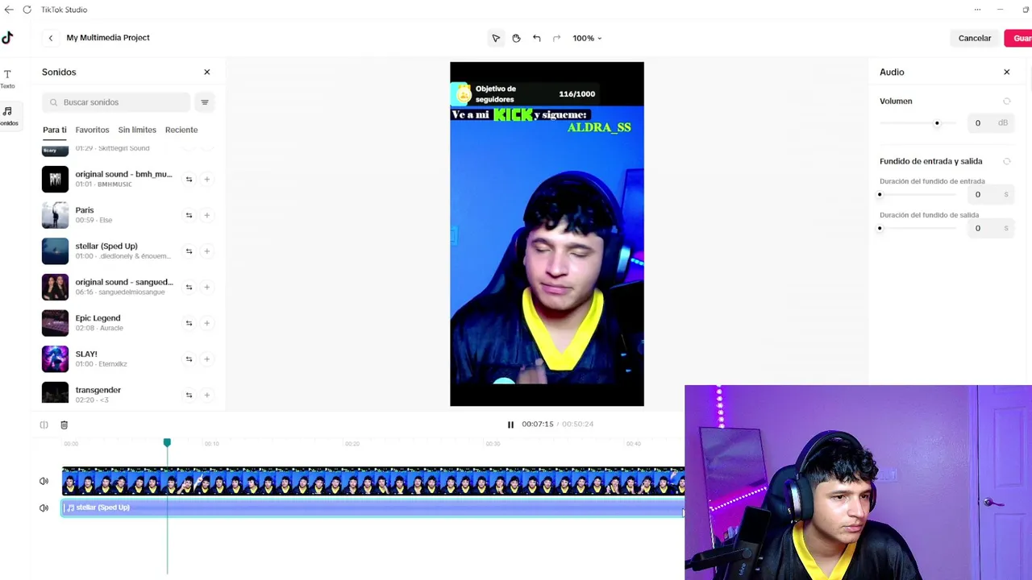Viewport: 1032px width, 580px height.
Task: Open the Texto tool in the sidebar
Action: 7,78
